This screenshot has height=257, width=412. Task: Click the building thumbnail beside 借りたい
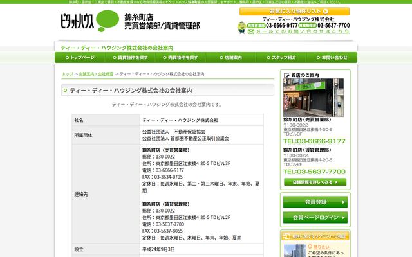click(295, 251)
